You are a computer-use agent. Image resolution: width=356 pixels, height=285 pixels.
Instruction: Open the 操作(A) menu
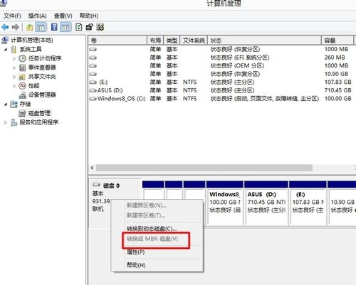[x=37, y=16]
